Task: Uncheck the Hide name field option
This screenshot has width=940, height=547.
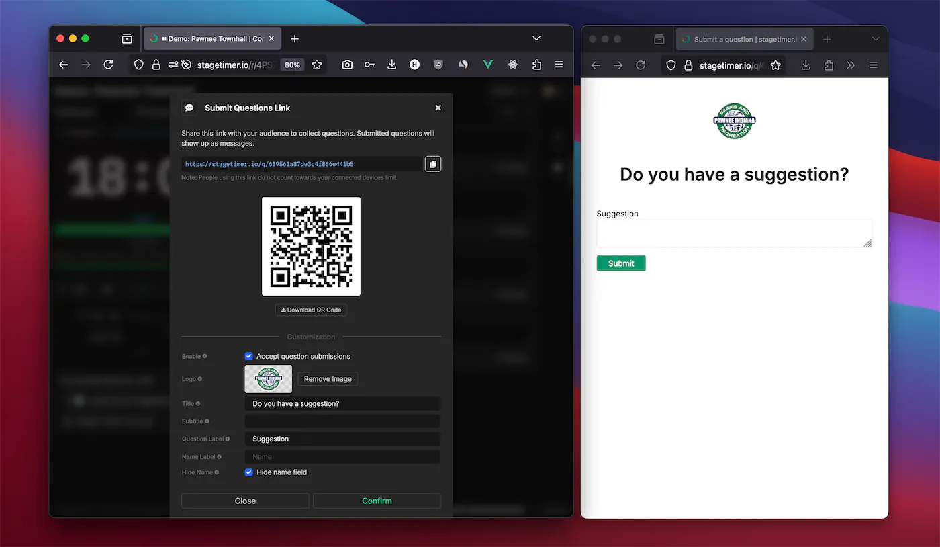Action: click(x=248, y=472)
